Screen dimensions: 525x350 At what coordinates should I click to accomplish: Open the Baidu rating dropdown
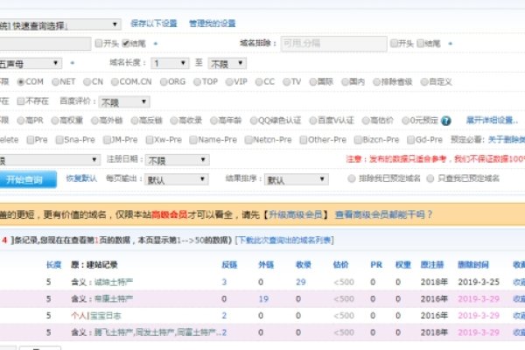point(124,101)
